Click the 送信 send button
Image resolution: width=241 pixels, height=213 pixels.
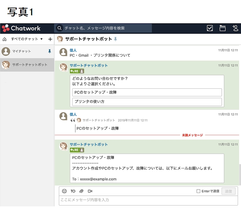(x=228, y=191)
